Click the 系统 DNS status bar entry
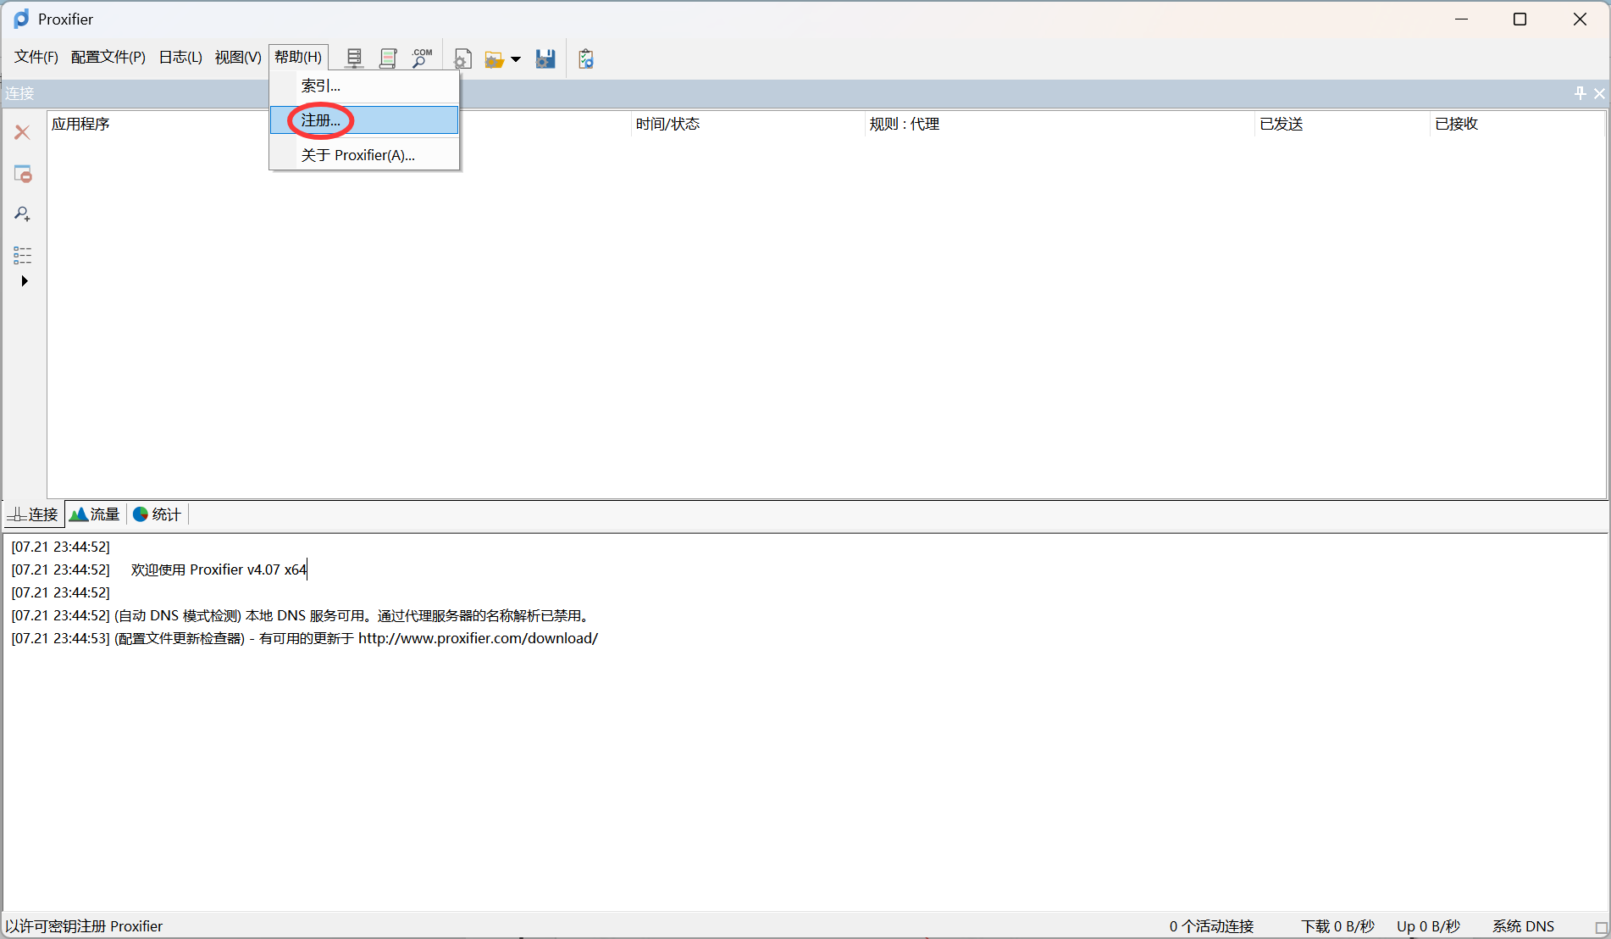This screenshot has height=939, width=1611. (1523, 926)
